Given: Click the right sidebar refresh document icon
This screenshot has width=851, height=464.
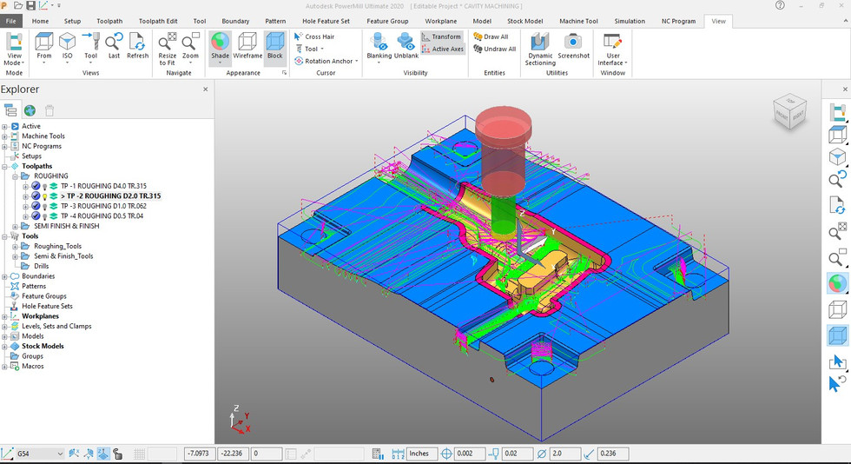Looking at the screenshot, I should (837, 205).
